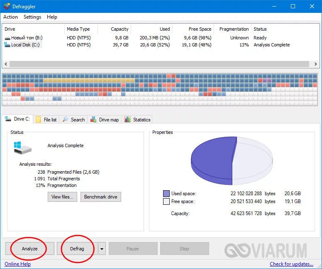
Task: Click the Defrag button
Action: pyautogui.click(x=77, y=249)
